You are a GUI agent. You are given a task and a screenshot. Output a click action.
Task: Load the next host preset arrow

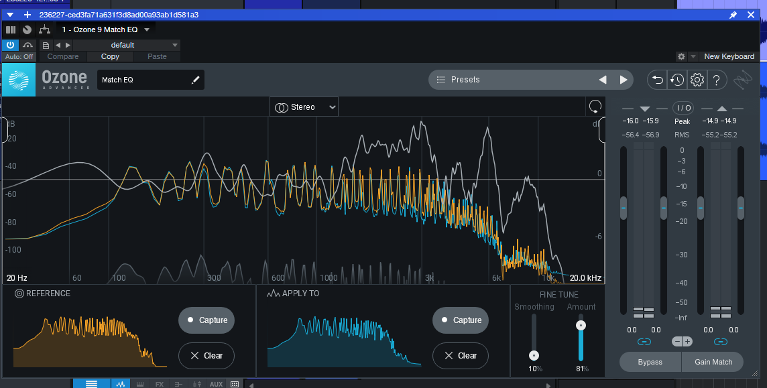point(68,45)
